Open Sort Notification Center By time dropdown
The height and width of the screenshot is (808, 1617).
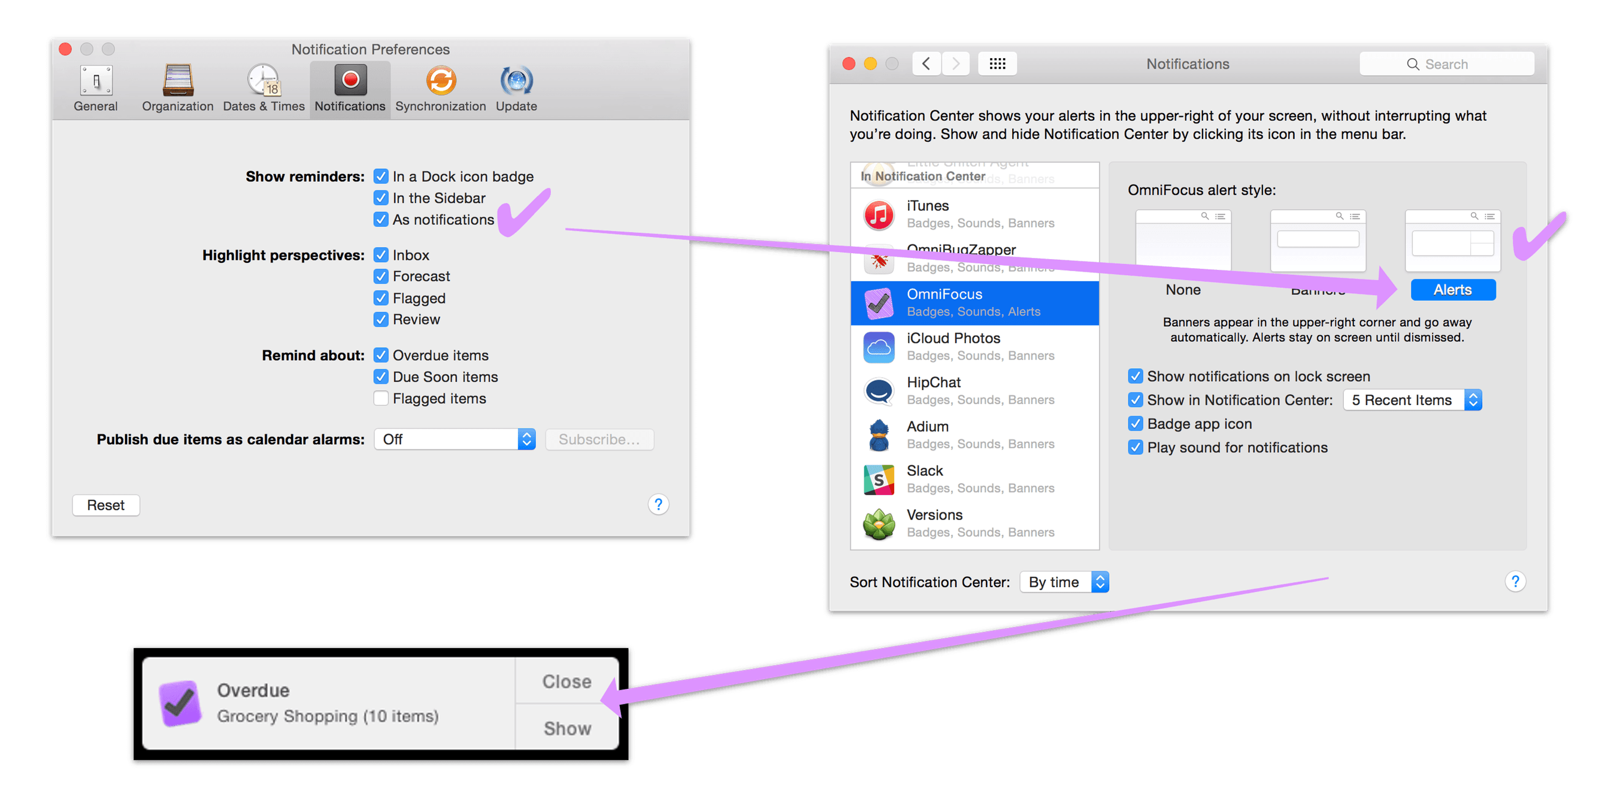coord(1065,582)
